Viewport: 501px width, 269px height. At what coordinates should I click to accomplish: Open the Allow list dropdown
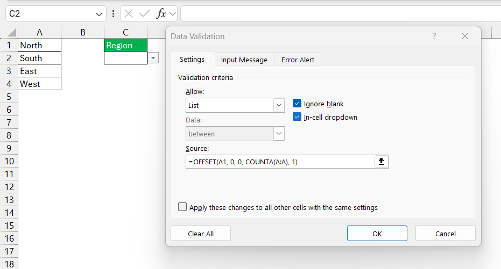tap(279, 105)
